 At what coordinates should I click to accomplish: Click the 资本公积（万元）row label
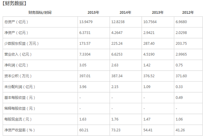click(x=18, y=76)
